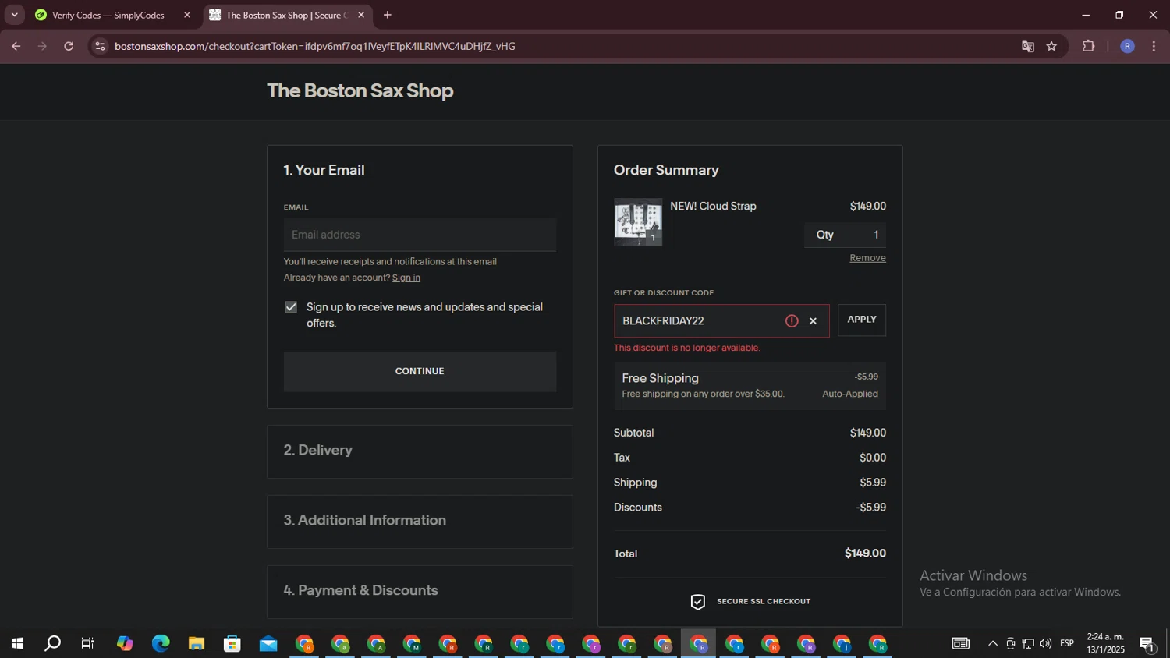Open Microsoft Store from taskbar

point(232,644)
